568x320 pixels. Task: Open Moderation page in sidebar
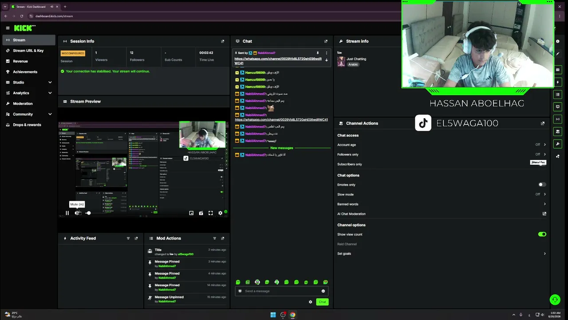(x=29, y=104)
